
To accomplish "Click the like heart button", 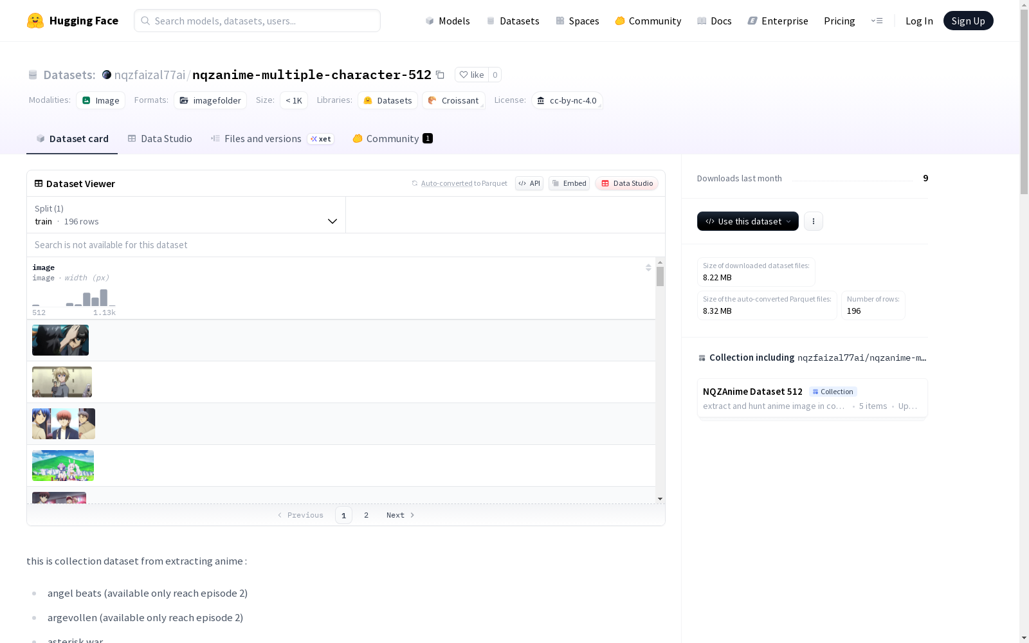I will (x=471, y=75).
